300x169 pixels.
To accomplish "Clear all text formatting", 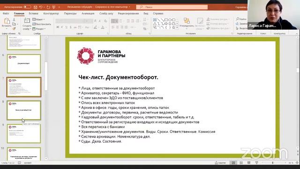I will pyautogui.click(x=105, y=21).
